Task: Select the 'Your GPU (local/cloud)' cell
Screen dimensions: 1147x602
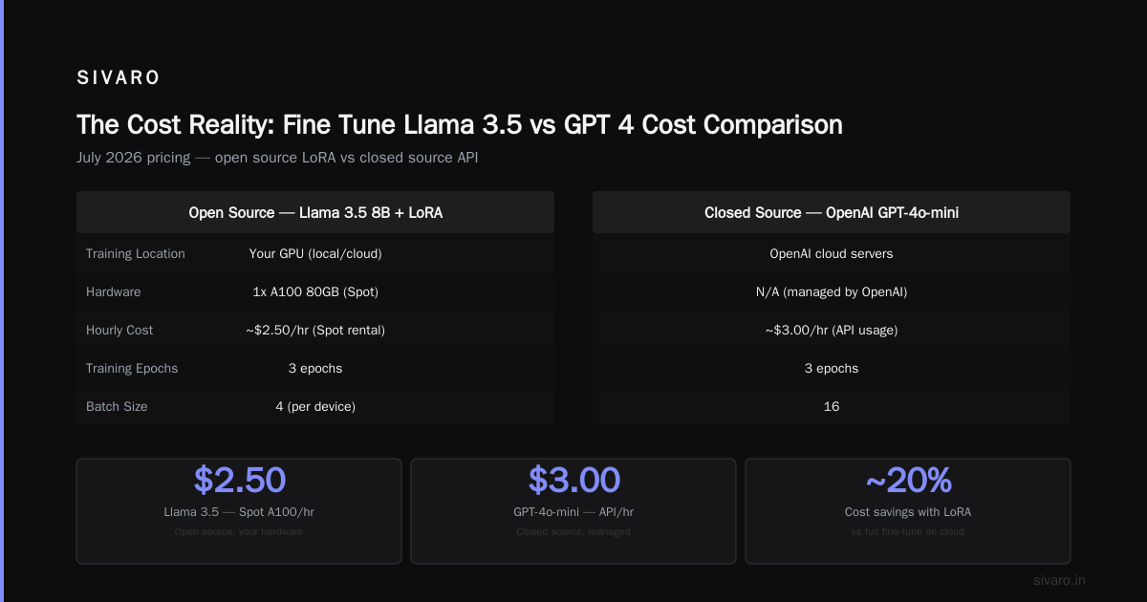Action: coord(315,253)
